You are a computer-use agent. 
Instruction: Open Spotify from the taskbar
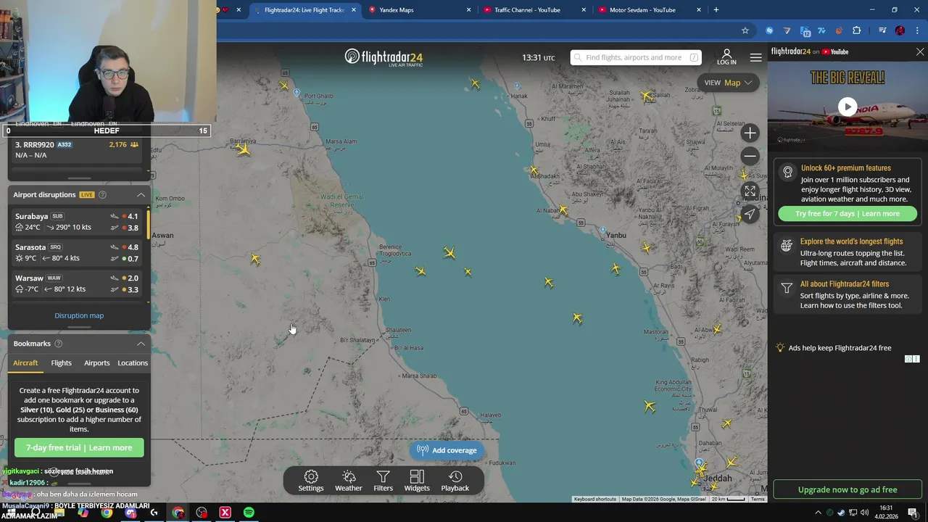click(x=249, y=513)
